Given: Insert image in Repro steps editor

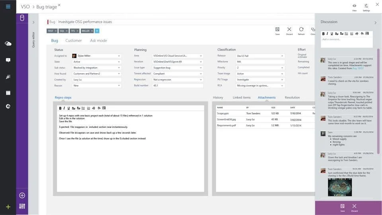Looking at the screenshot, I should (104, 108).
